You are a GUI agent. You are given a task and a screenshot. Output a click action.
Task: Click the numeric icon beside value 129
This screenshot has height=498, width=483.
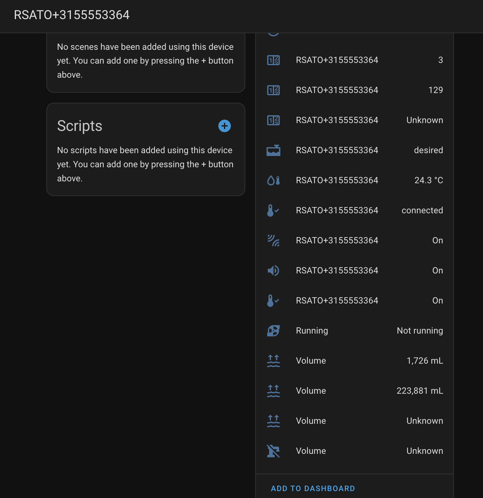coord(273,90)
